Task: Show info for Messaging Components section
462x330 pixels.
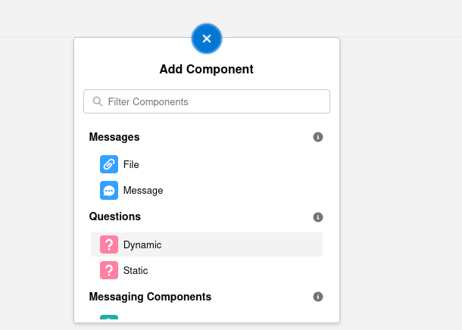Action: (318, 297)
